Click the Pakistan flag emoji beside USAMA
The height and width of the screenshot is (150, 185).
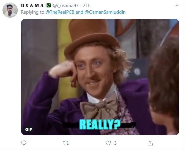pos(49,5)
